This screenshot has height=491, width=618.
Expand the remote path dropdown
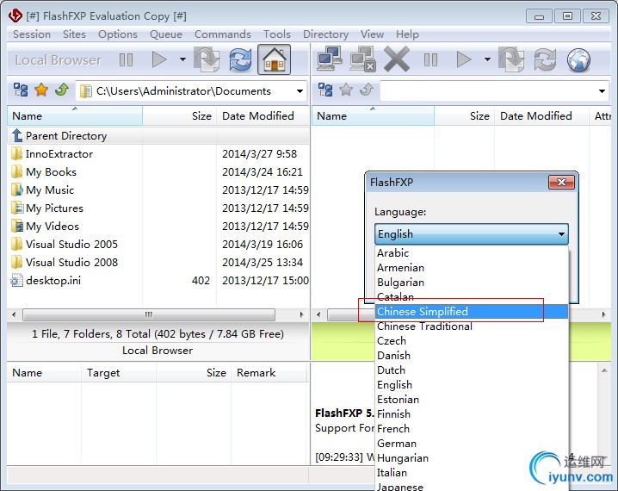tap(602, 91)
